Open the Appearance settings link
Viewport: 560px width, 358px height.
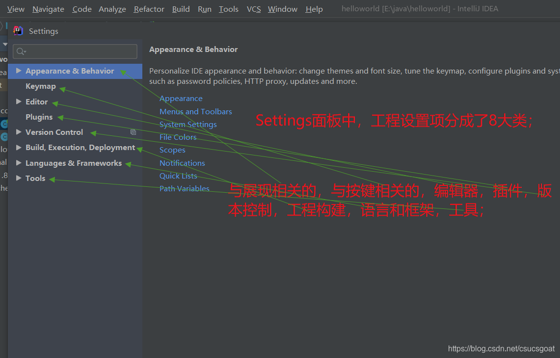tap(181, 98)
